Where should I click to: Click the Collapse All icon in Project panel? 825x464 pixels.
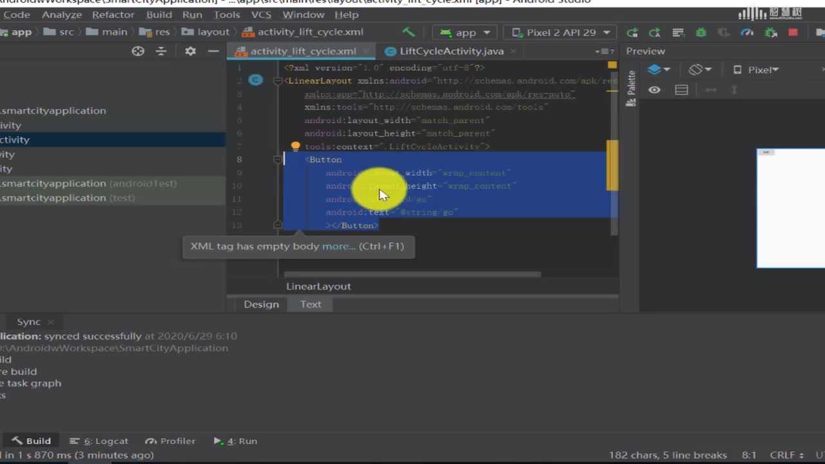[161, 51]
